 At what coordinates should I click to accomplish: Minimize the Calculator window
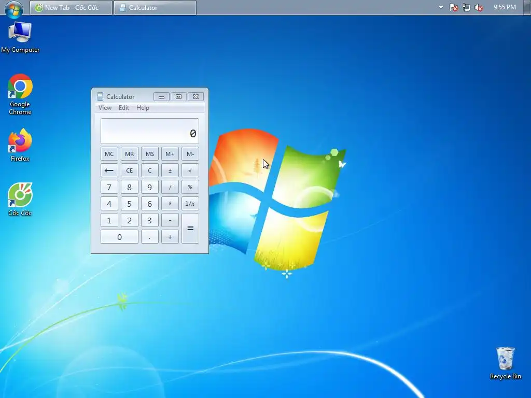coord(162,97)
